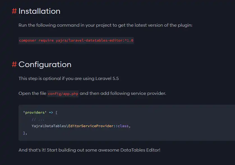Screen dimensions: 235x165
Task: Click the // ... comment line in code
Action: tap(38, 119)
